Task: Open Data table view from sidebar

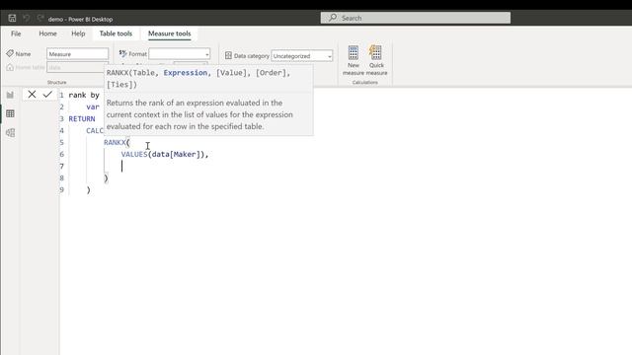Action: (x=10, y=114)
